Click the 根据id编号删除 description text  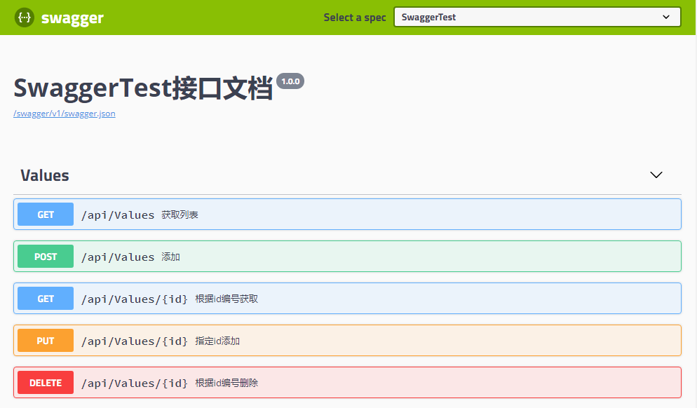click(x=226, y=383)
